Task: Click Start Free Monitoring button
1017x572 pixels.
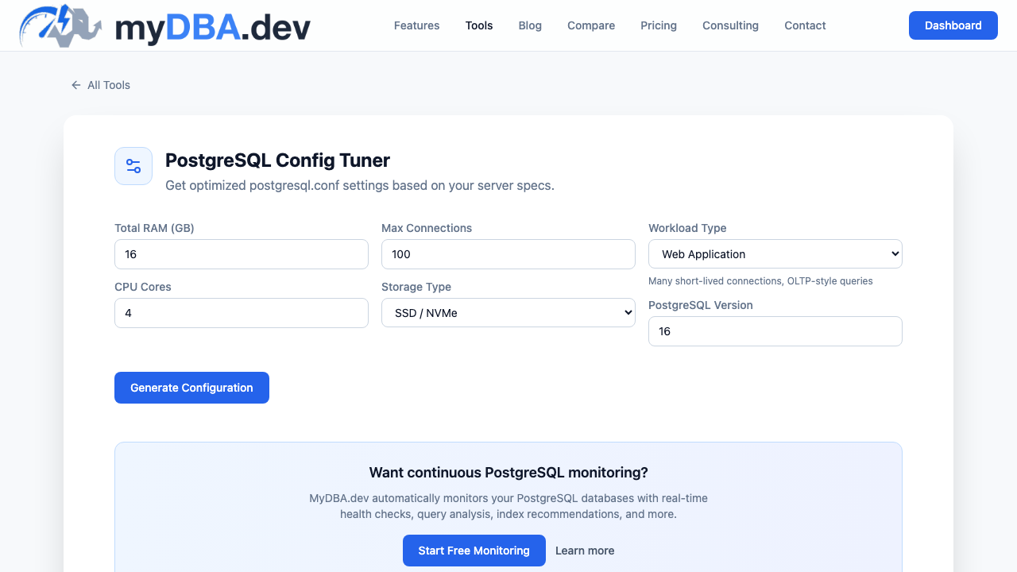Action: pyautogui.click(x=474, y=551)
